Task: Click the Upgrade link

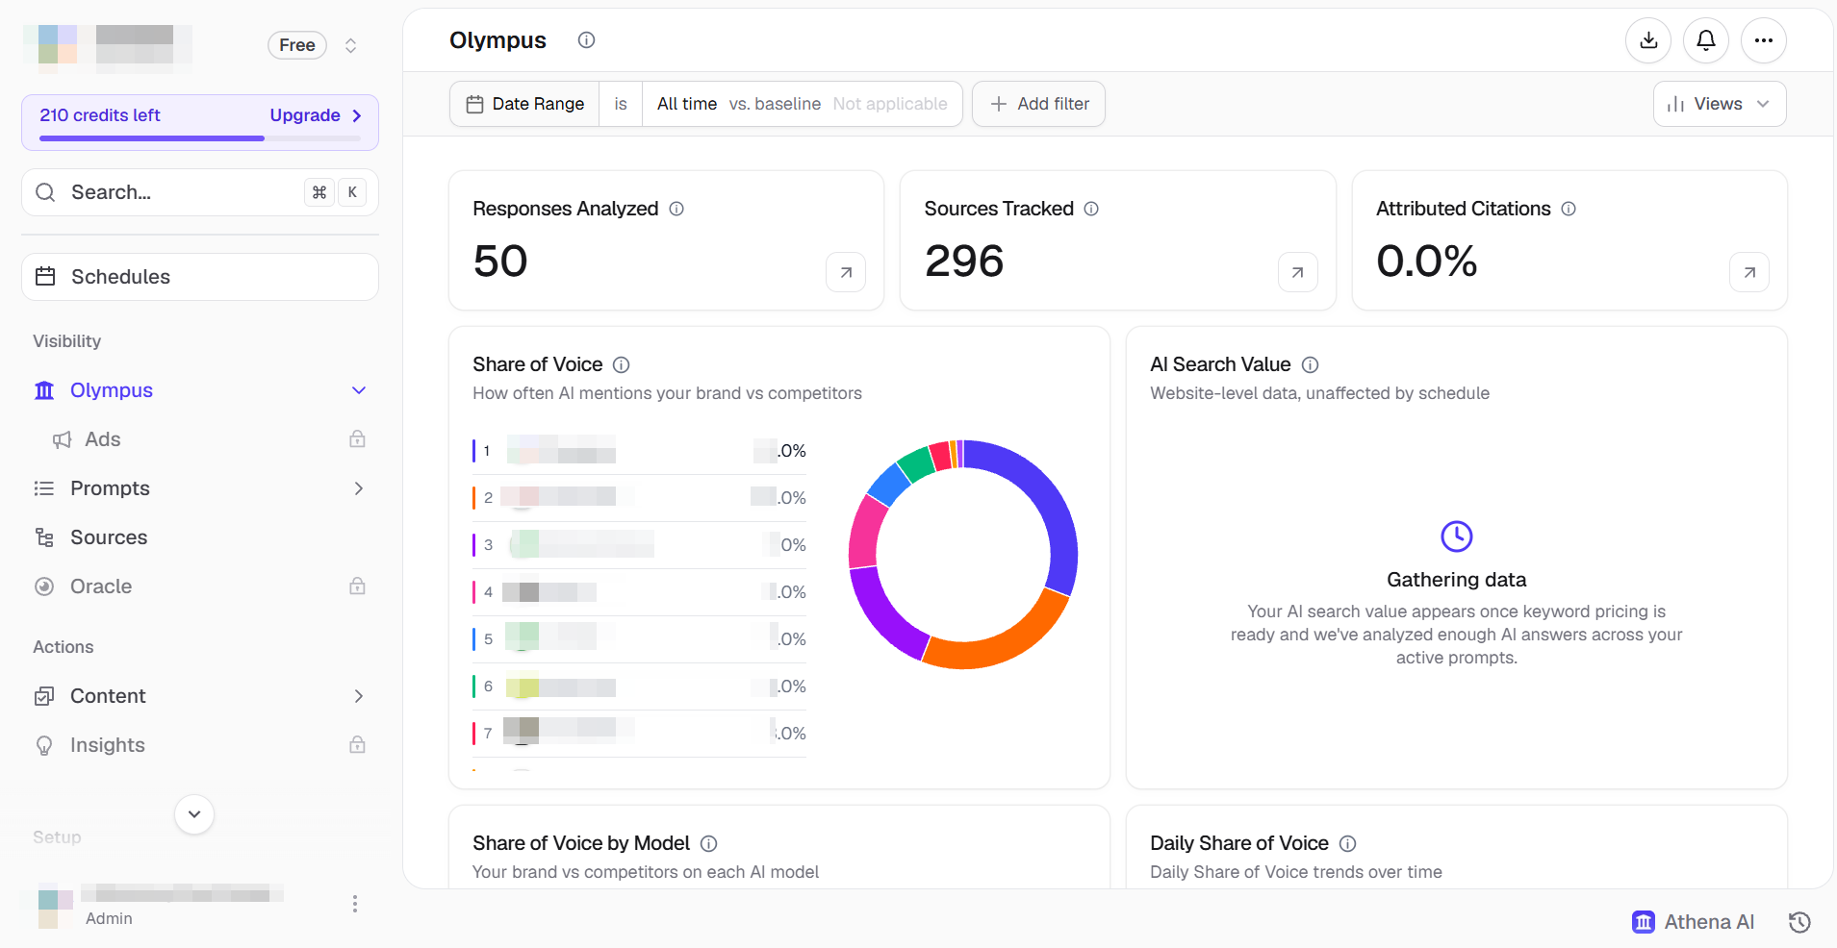Action: point(316,115)
